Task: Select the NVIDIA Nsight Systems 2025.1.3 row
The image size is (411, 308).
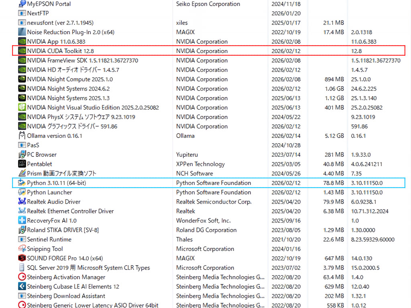Action: point(68,98)
